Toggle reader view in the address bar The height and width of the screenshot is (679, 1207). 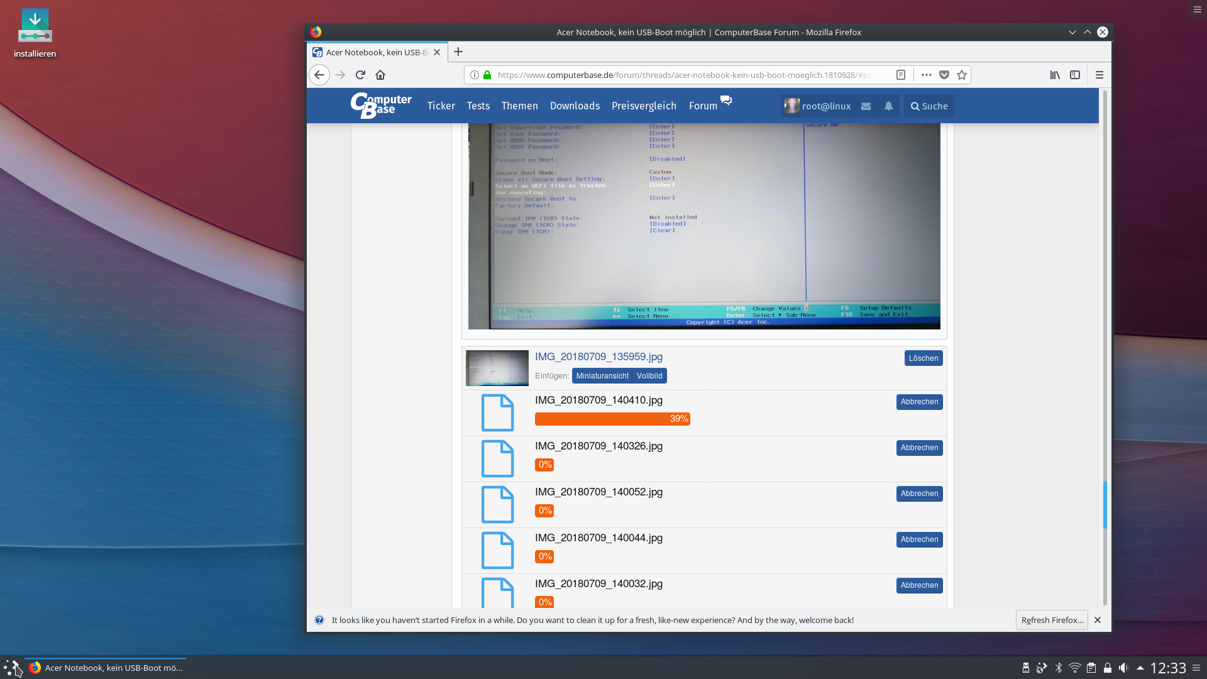coord(901,75)
